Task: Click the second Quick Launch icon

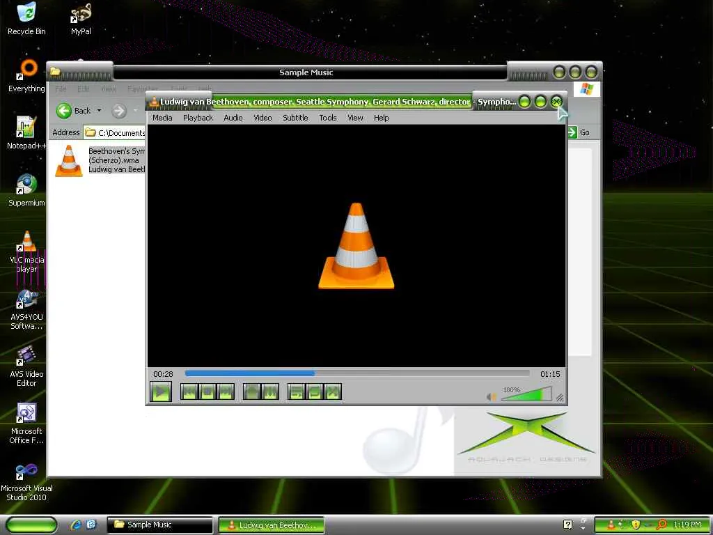Action: 91,525
